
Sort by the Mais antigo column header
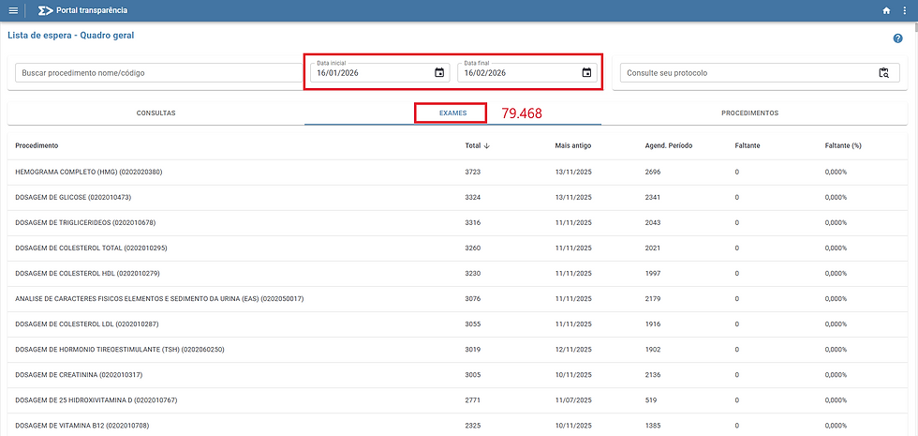point(573,145)
